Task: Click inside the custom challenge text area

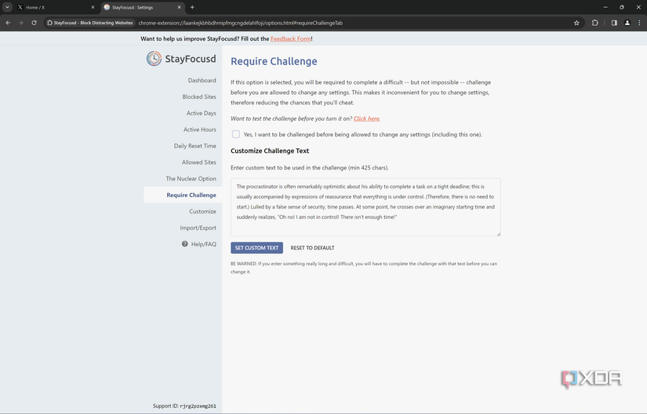Action: tap(365, 207)
